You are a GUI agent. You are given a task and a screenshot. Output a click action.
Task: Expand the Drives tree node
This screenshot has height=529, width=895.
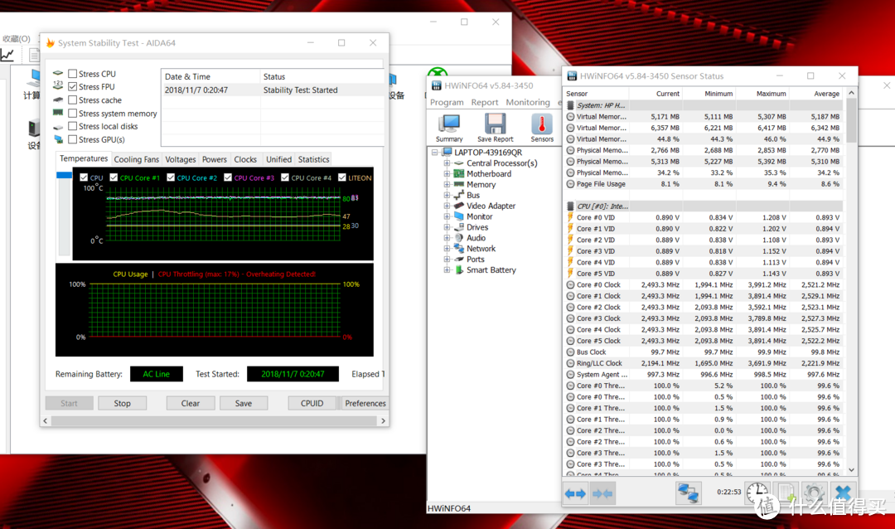(447, 227)
